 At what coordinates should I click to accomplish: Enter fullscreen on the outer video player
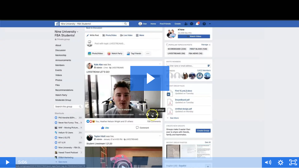pos(293,162)
